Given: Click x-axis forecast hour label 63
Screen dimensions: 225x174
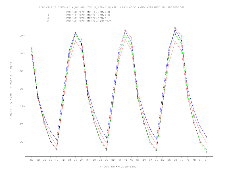Looking at the screenshot, I should [163, 160].
